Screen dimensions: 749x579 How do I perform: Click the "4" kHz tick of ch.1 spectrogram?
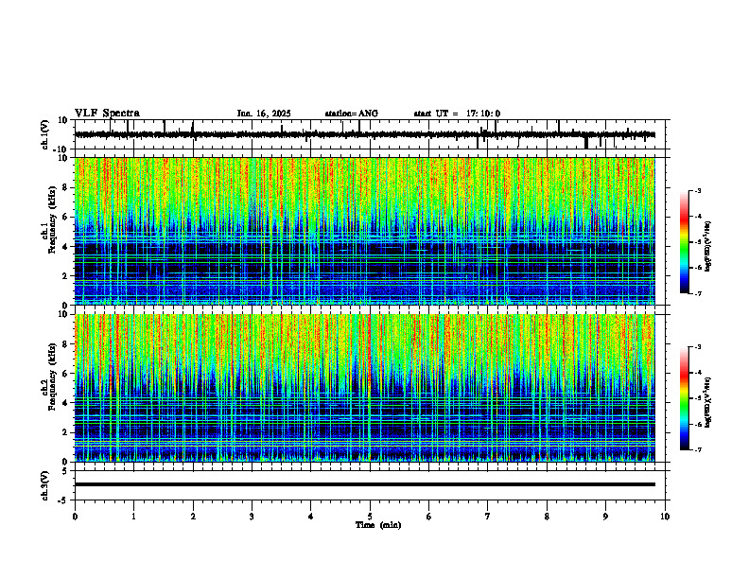(x=65, y=247)
